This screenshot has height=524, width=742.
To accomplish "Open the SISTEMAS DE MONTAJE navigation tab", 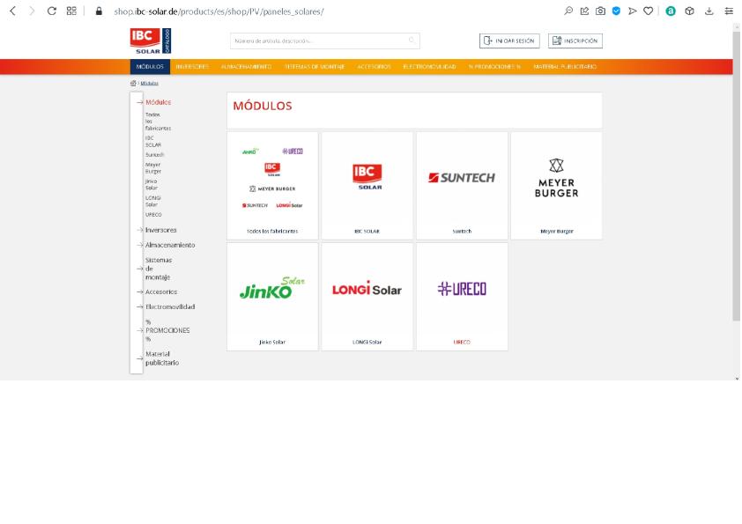I will click(x=315, y=67).
